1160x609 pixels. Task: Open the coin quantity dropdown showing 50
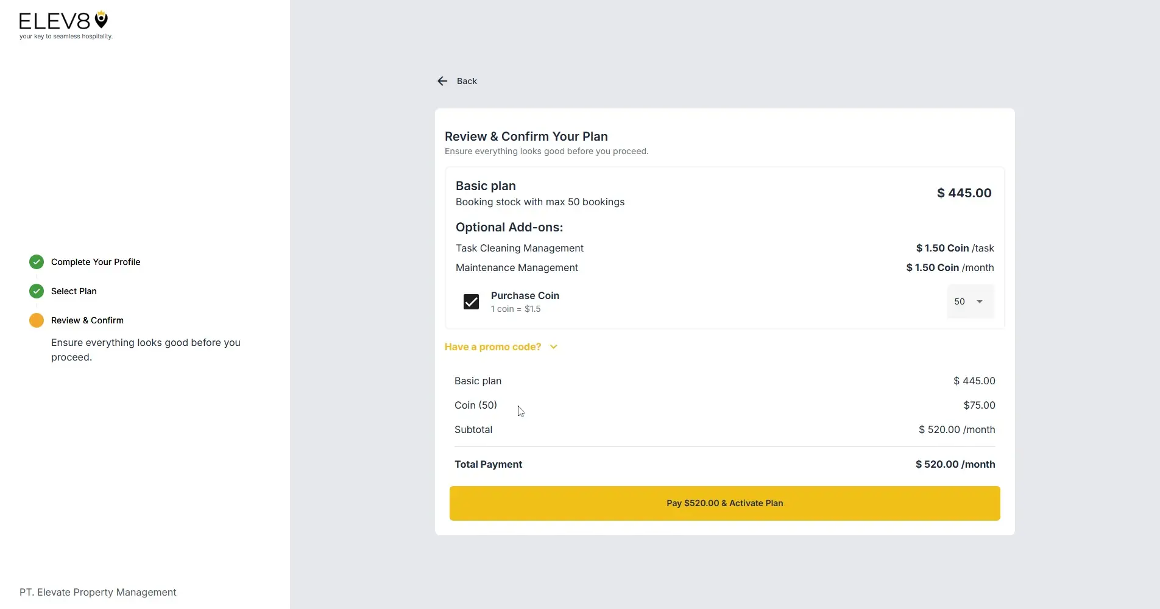969,301
